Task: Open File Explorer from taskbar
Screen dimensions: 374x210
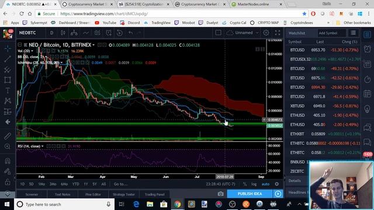Action: coord(150,204)
